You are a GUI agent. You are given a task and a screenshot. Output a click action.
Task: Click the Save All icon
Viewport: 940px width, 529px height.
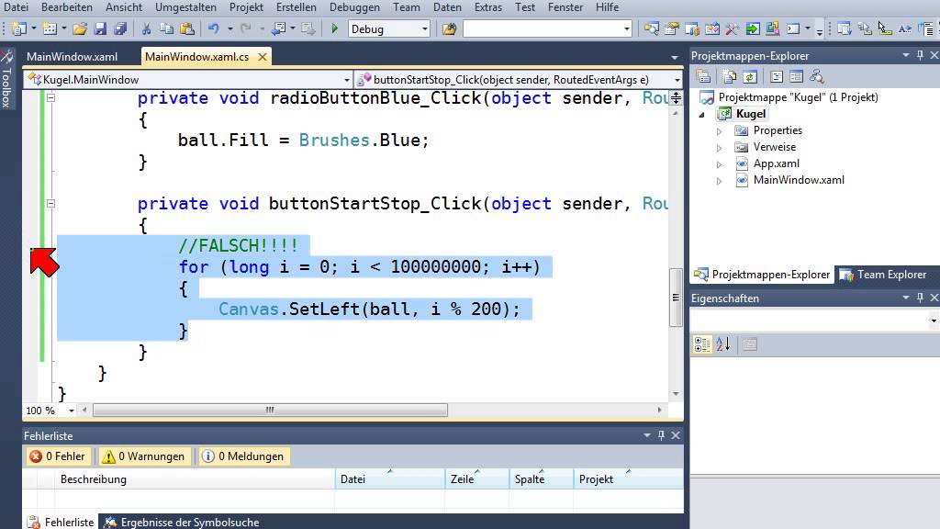pyautogui.click(x=120, y=28)
